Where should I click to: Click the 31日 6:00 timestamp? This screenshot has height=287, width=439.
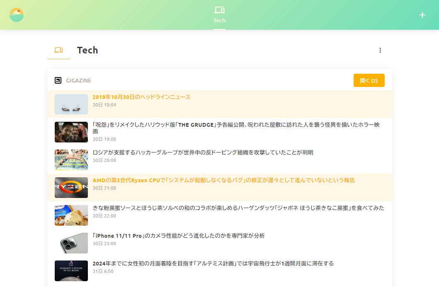tap(103, 271)
